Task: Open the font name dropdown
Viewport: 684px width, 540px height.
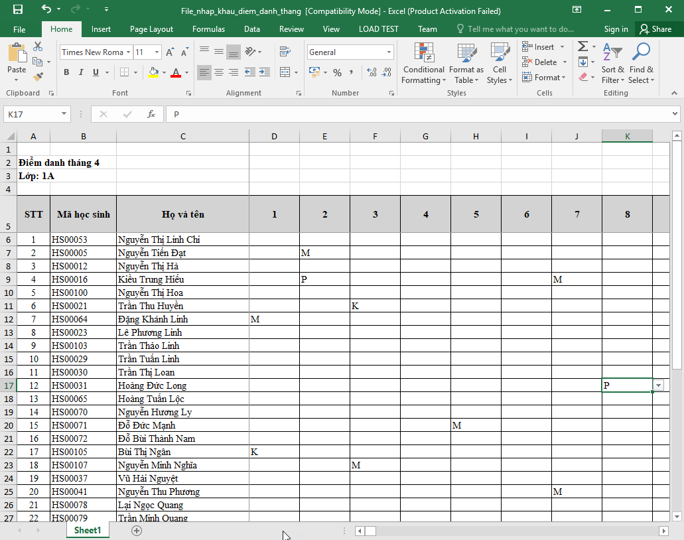Action: 128,52
